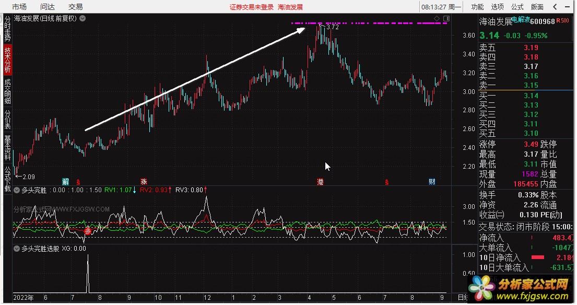Click the 港 event marker

point(320,181)
